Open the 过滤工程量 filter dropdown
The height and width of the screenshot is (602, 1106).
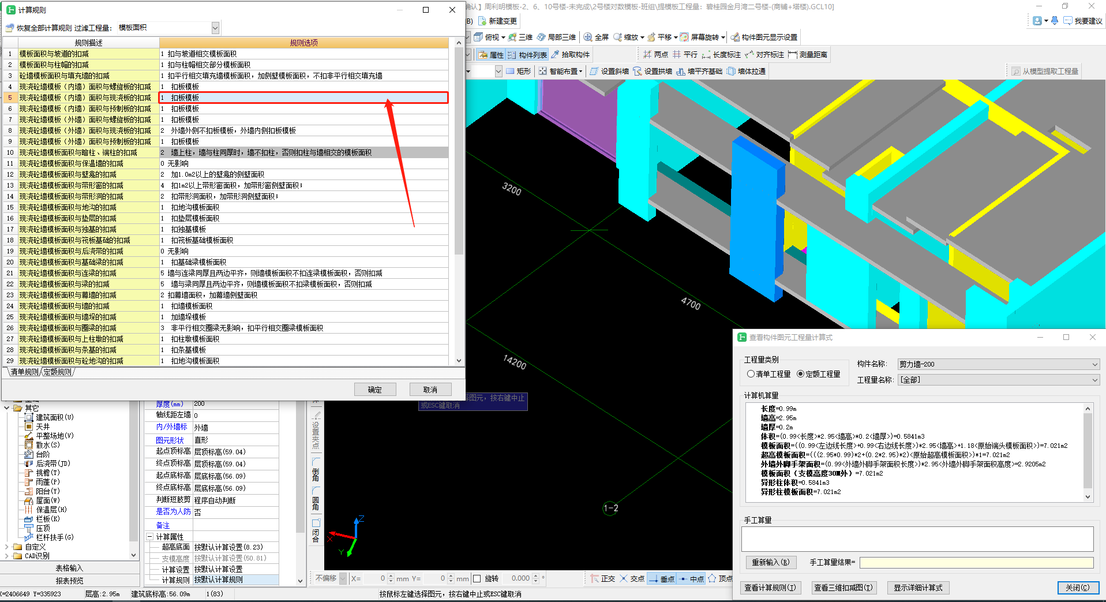(x=215, y=28)
